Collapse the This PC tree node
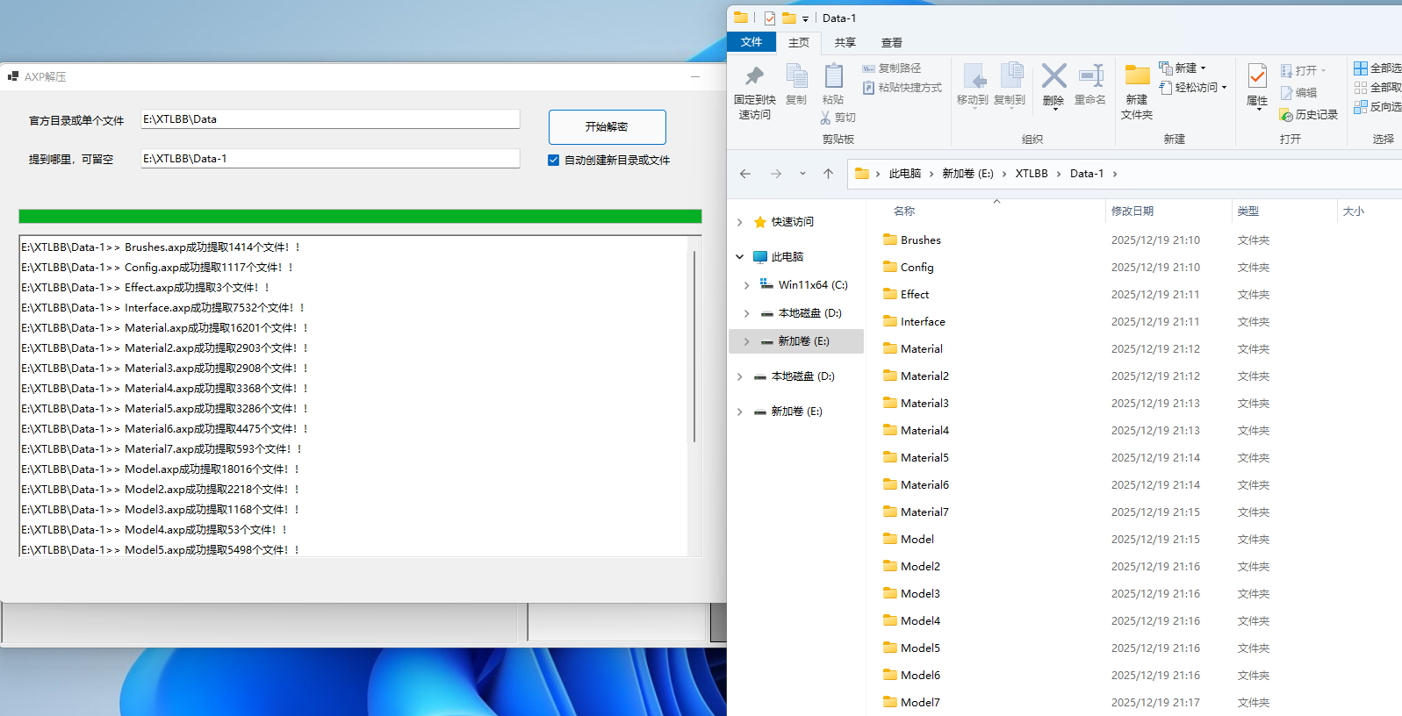Image resolution: width=1402 pixels, height=716 pixels. click(740, 257)
